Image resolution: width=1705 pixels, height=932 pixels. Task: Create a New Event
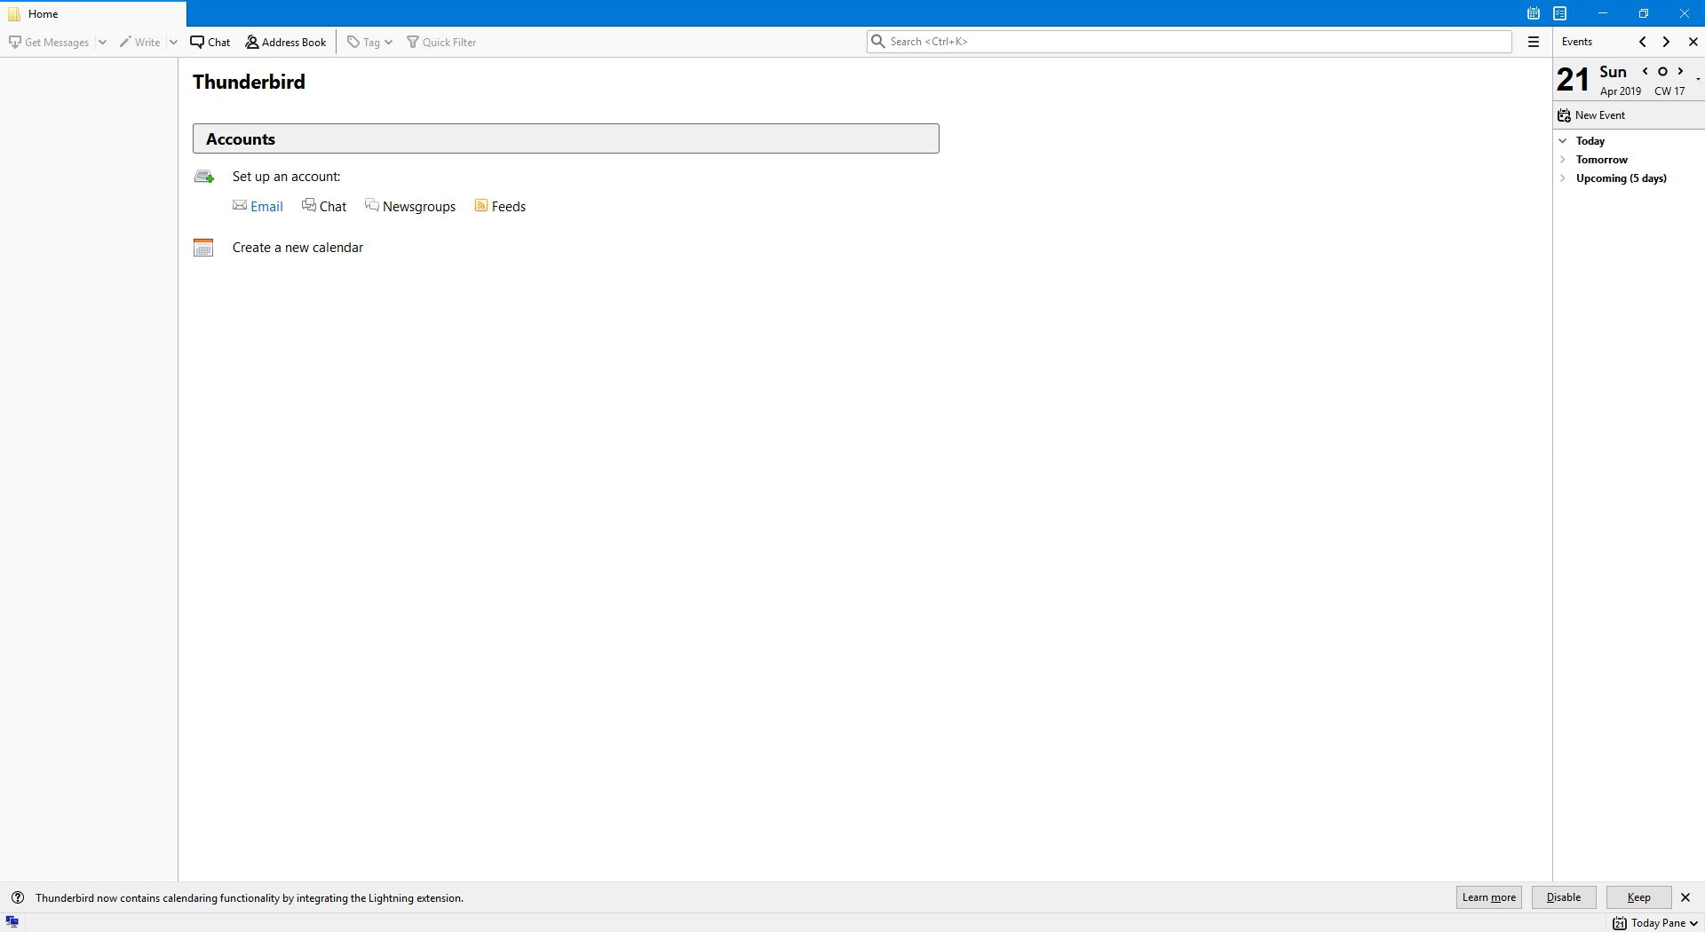pos(1591,115)
